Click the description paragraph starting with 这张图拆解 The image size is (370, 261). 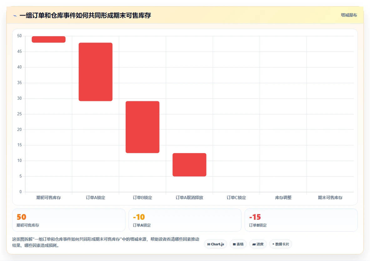106,242
